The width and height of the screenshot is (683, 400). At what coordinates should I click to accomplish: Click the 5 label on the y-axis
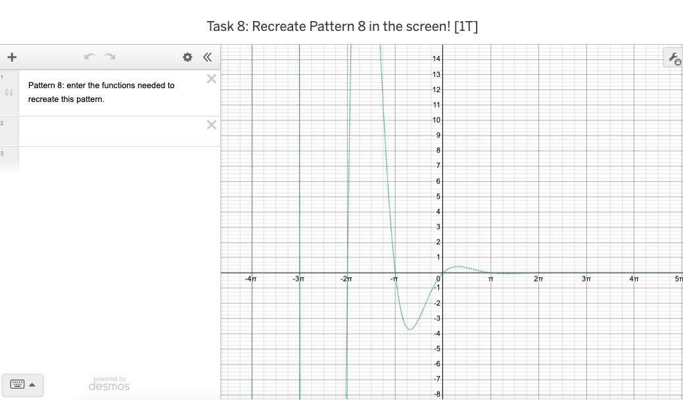[438, 196]
